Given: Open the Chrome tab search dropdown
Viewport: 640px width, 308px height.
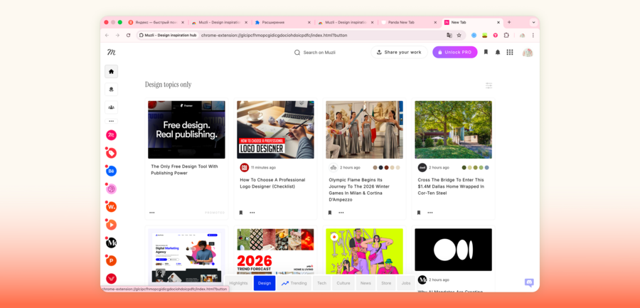Looking at the screenshot, I should point(533,22).
